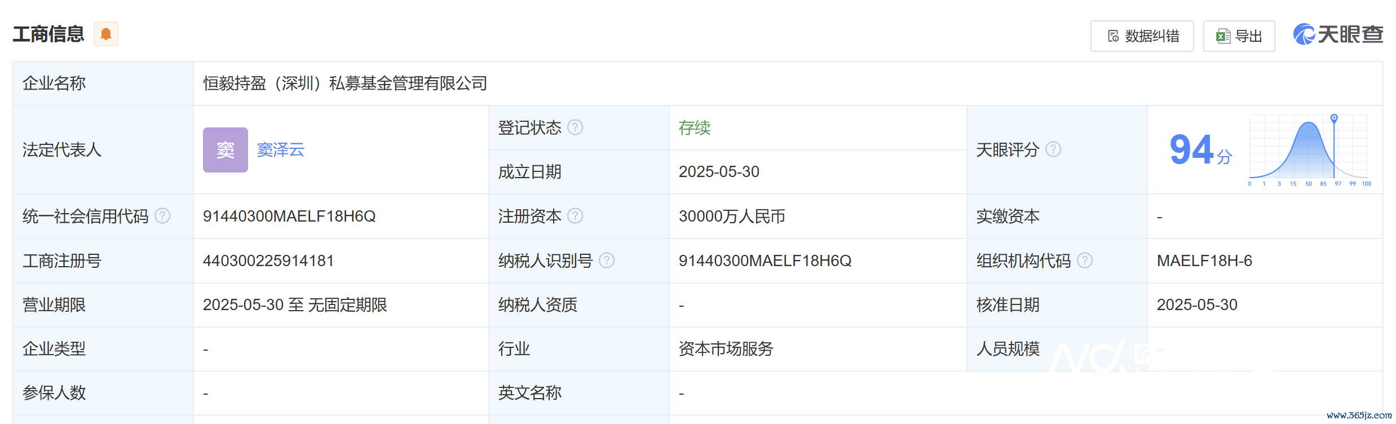The height and width of the screenshot is (424, 1396).
Task: Click help icon beside 组织机构代码
Action: tap(1085, 260)
